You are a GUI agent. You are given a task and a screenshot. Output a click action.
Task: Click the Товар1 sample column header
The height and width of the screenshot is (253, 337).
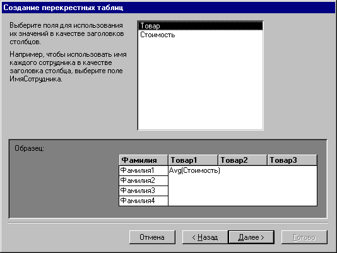coord(193,160)
